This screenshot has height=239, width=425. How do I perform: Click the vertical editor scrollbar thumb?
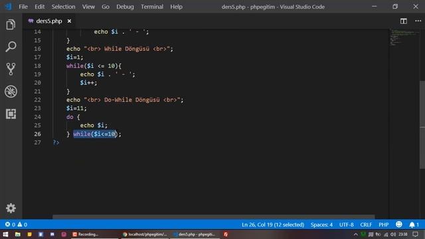422,125
